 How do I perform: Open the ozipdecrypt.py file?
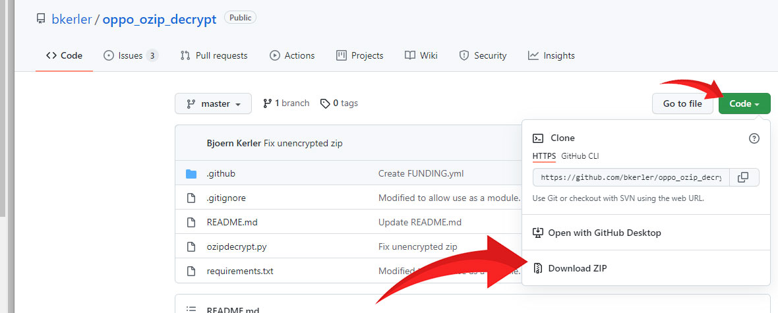pyautogui.click(x=237, y=246)
